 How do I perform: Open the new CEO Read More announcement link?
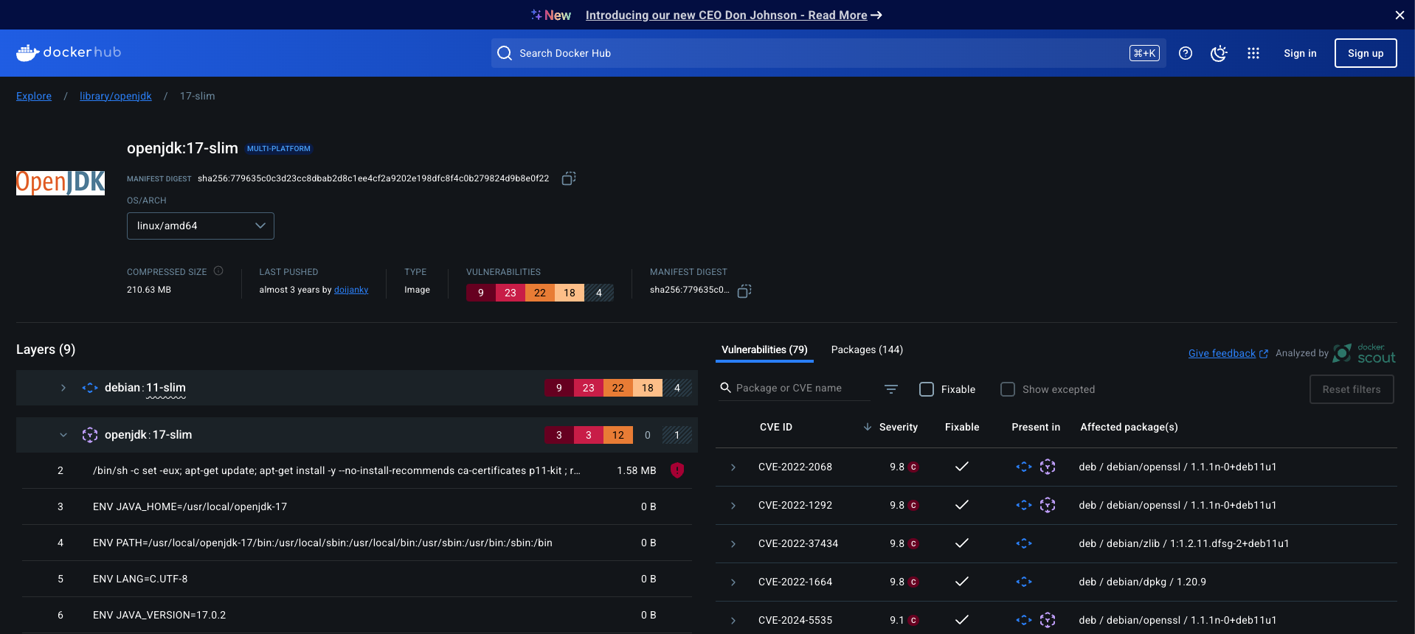pos(733,15)
